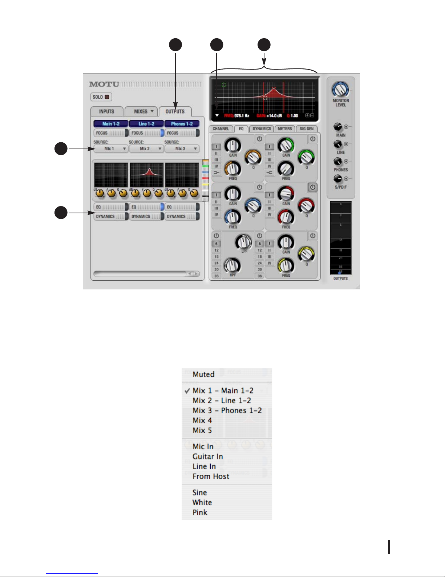Turn the Monitor Level knob

tap(340, 90)
